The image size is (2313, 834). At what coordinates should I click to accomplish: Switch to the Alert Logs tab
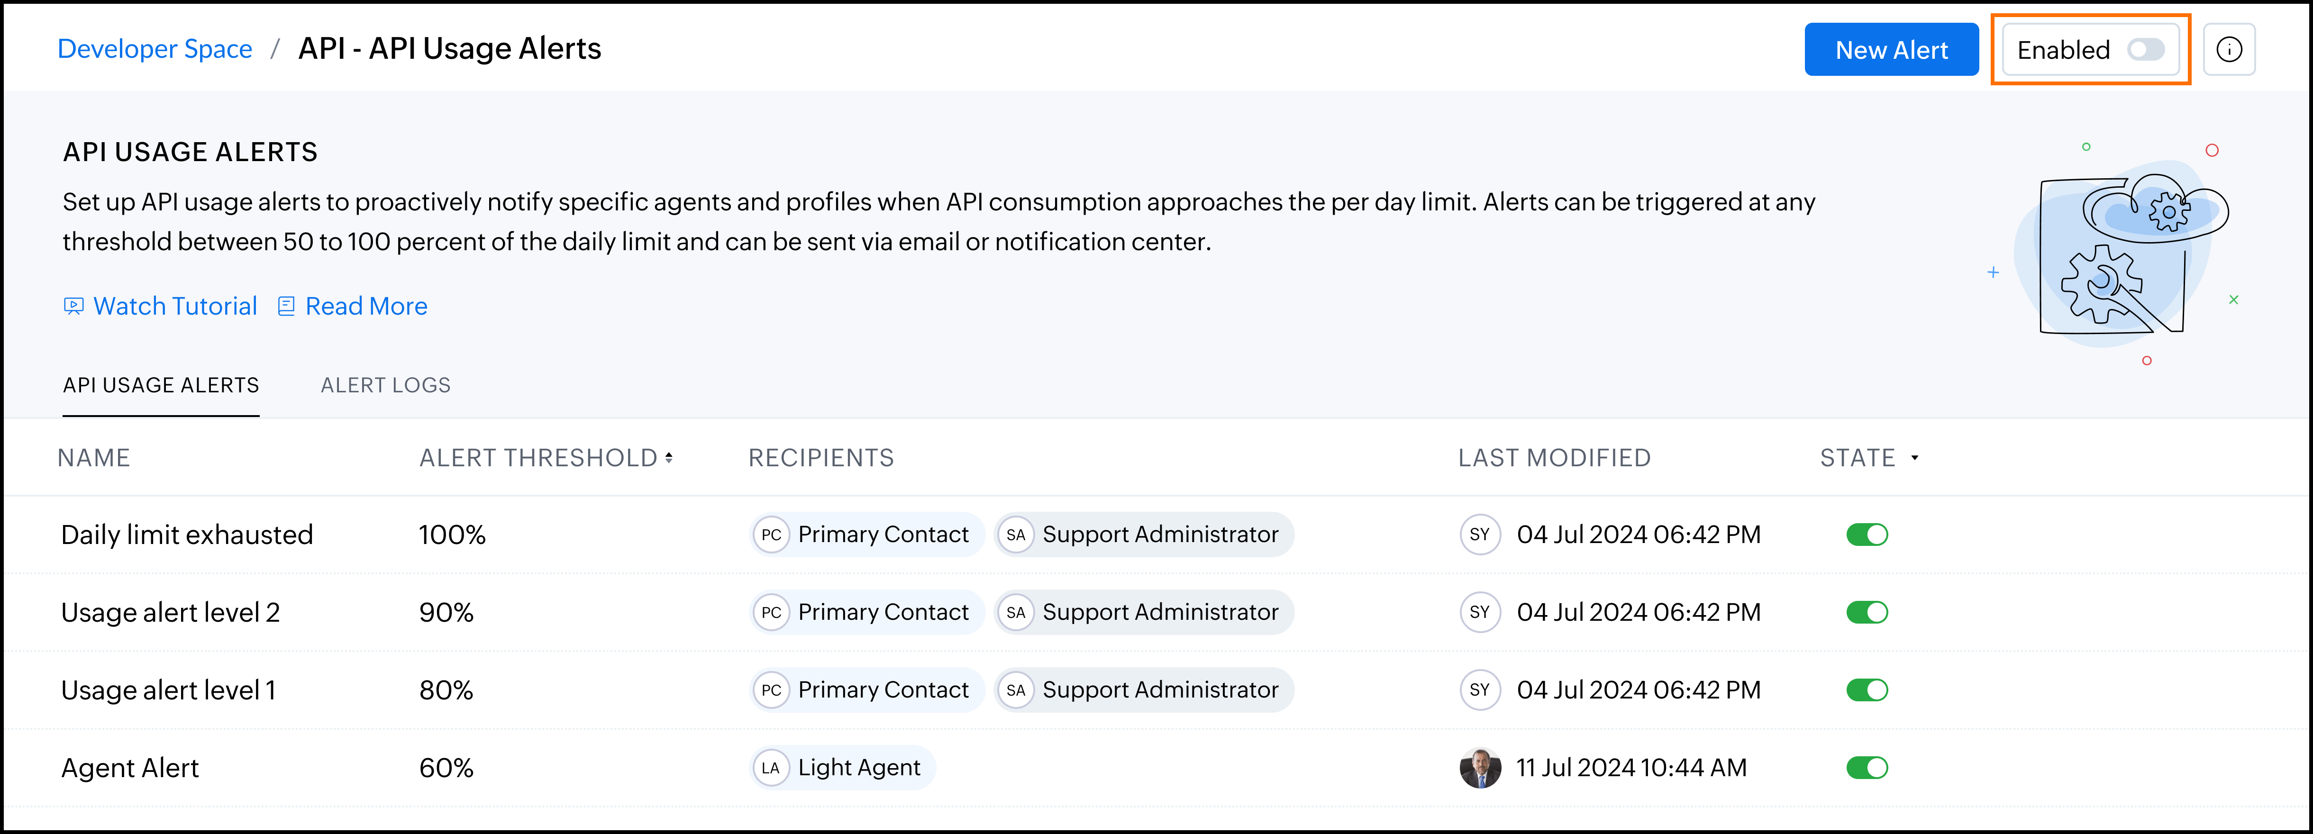385,385
